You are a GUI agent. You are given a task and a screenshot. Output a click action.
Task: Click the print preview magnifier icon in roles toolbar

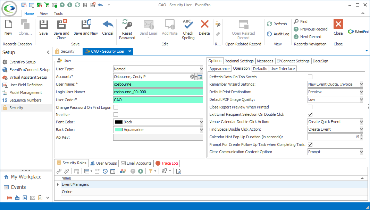[x=178, y=171]
